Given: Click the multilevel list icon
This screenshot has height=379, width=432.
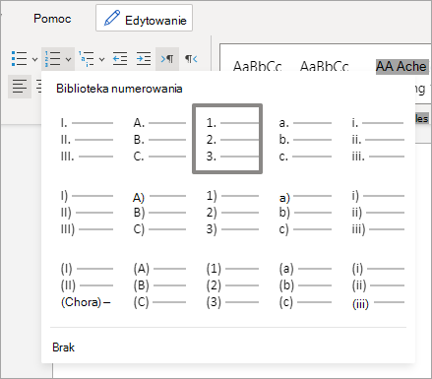Looking at the screenshot, I should pyautogui.click(x=87, y=59).
